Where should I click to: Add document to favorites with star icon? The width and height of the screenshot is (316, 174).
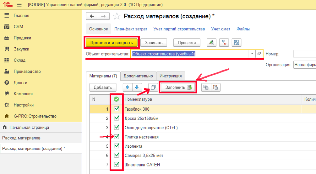[x=117, y=16]
